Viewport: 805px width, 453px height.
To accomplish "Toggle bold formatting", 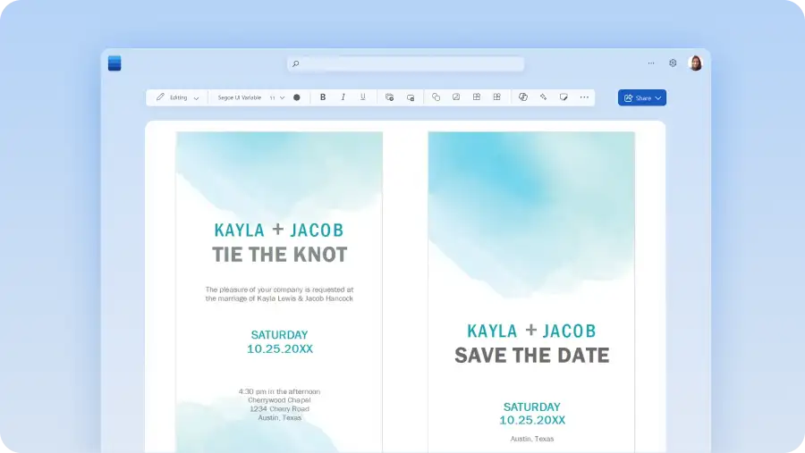I will click(x=323, y=97).
